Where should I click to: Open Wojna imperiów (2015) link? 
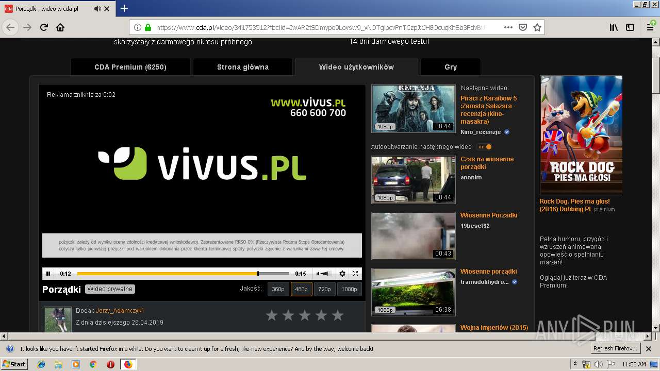[x=494, y=328]
